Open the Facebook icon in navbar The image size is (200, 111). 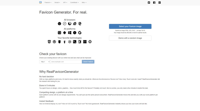[x=154, y=2]
